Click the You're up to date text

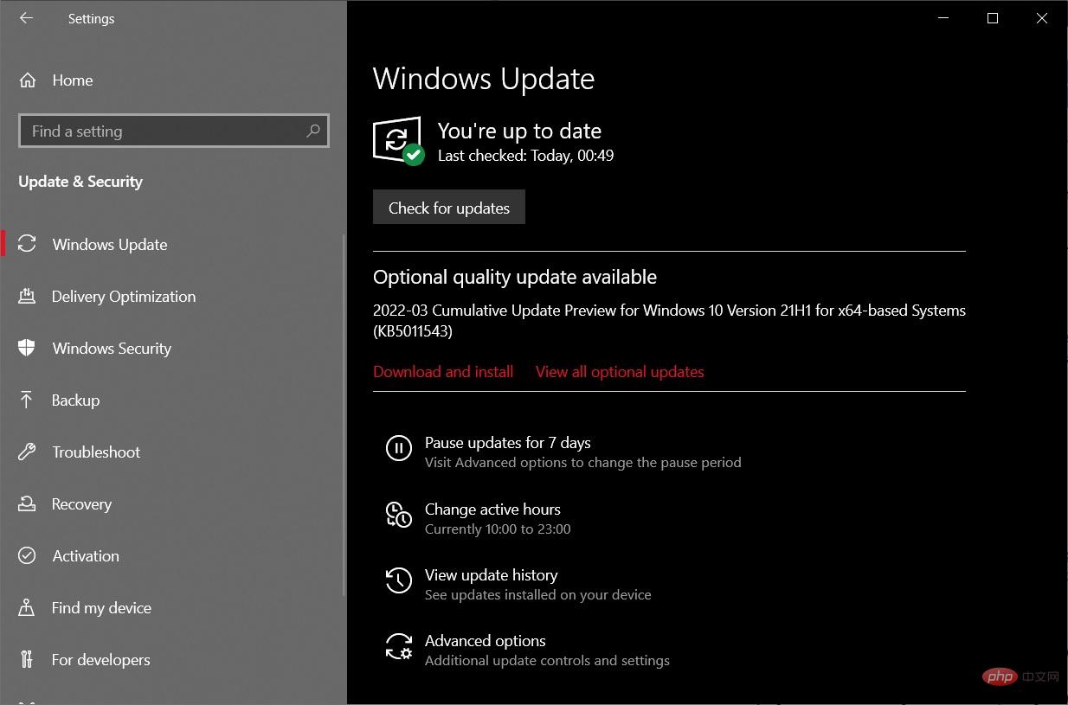[x=519, y=131]
